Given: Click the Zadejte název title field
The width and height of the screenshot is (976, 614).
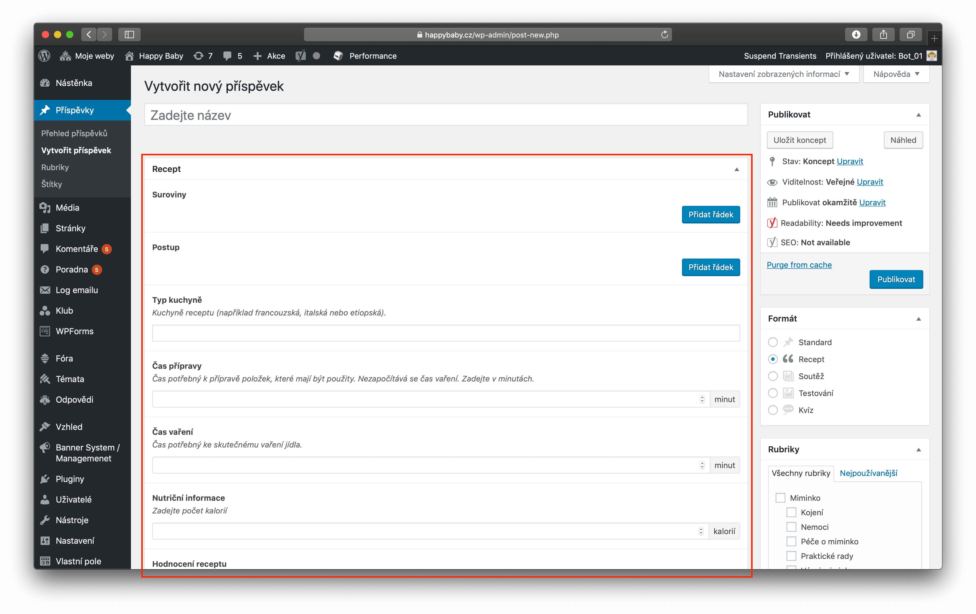Looking at the screenshot, I should point(446,115).
